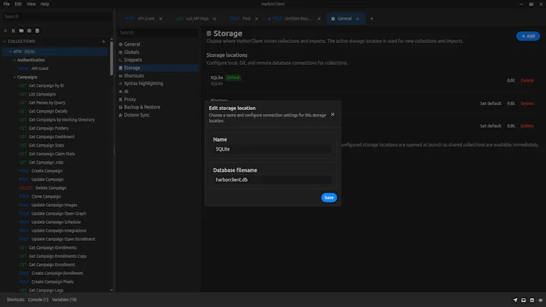Click the gear icon of the General settings entry

(121, 44)
